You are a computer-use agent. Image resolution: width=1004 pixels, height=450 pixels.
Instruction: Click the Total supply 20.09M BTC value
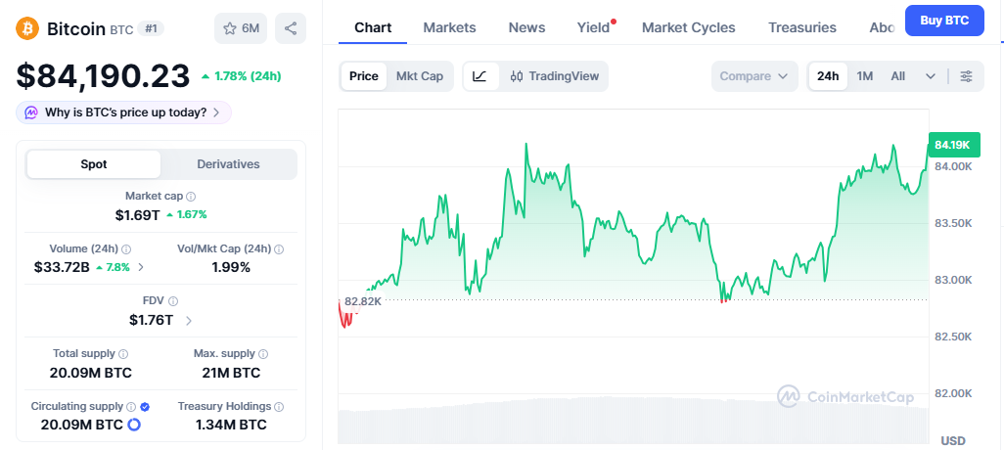pyautogui.click(x=91, y=373)
